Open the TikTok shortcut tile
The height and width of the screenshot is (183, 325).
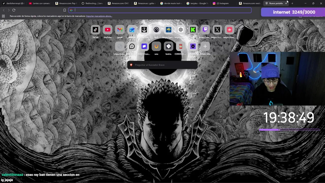pos(95,30)
